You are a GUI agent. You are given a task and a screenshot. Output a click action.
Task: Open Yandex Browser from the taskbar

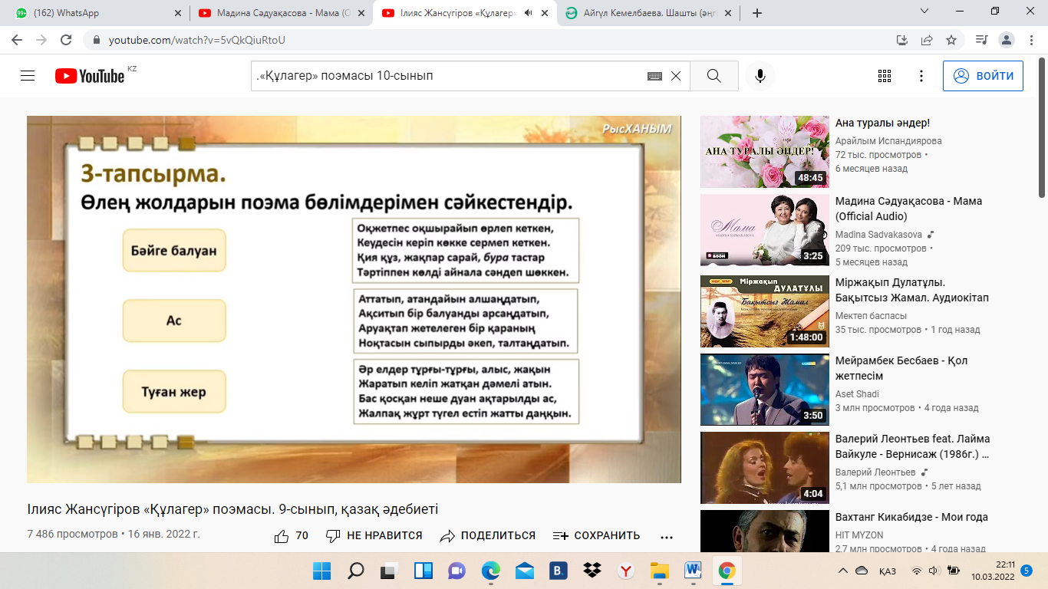pos(626,571)
